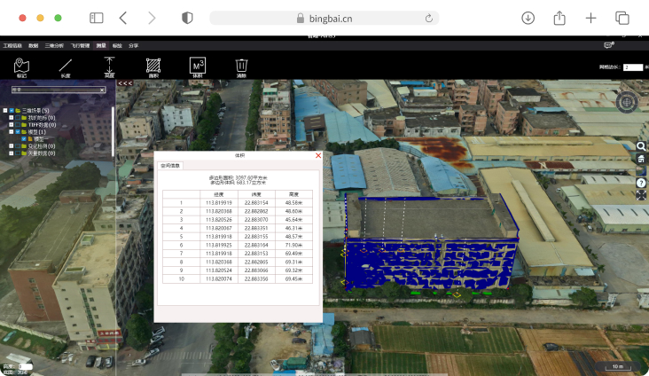Open the 三维分析 menu

tap(54, 45)
